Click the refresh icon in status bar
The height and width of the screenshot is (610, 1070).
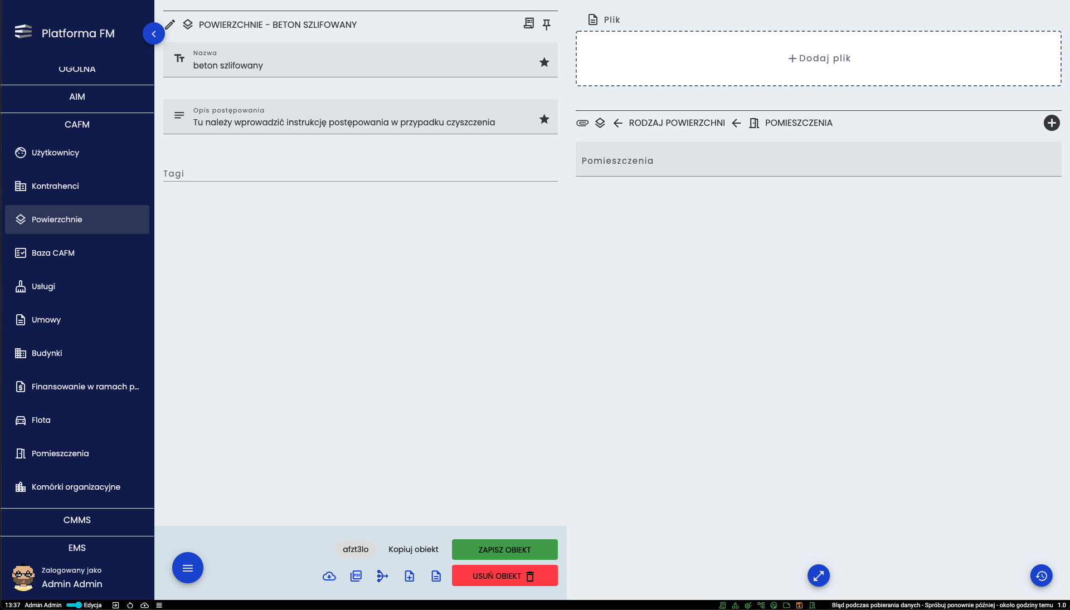[x=130, y=605]
